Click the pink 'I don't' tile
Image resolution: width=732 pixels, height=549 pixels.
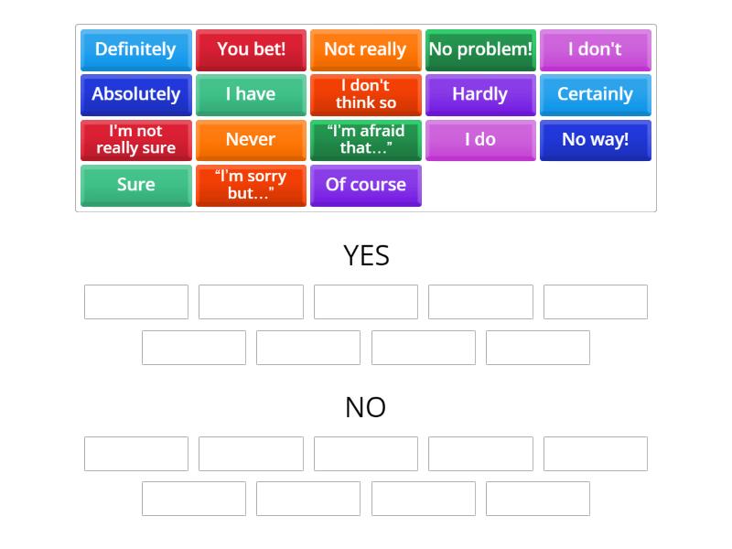point(596,50)
